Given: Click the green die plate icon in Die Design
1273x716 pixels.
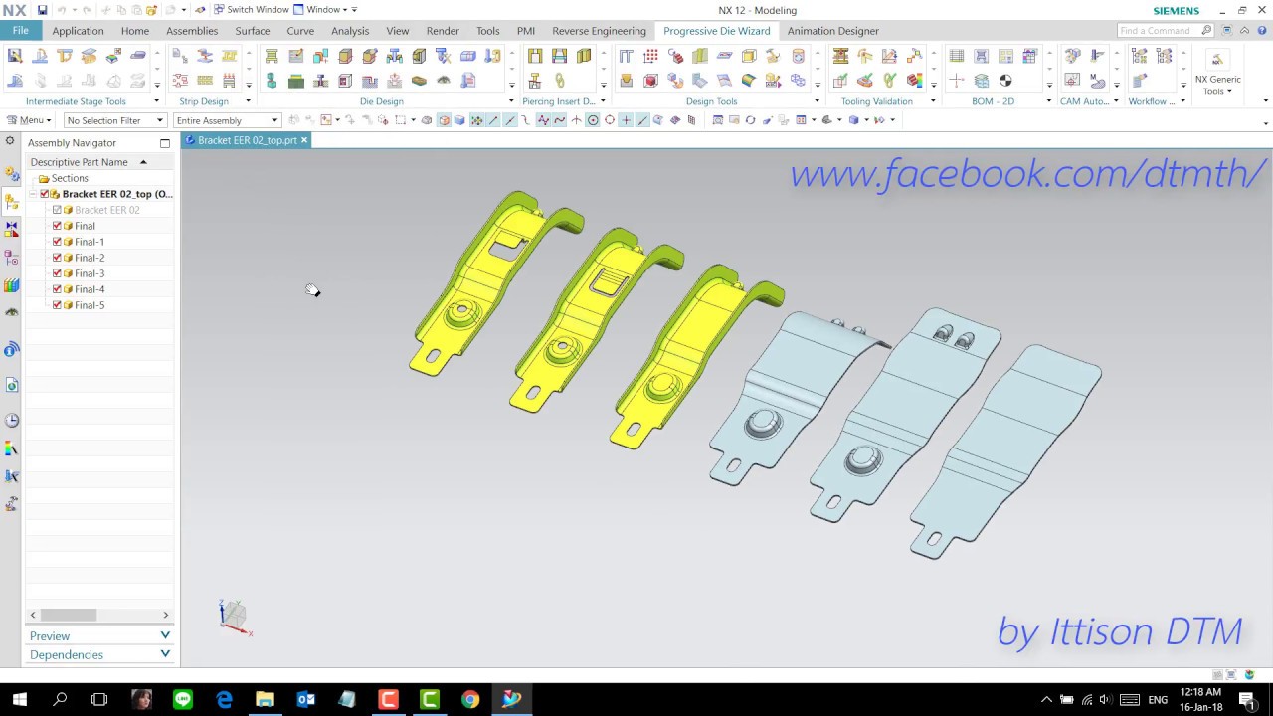Looking at the screenshot, I should 296,81.
